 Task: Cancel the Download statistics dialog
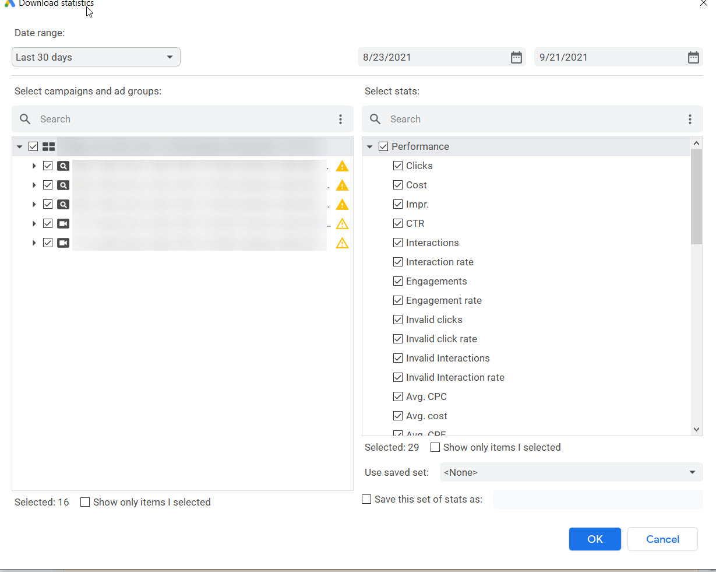pos(662,539)
